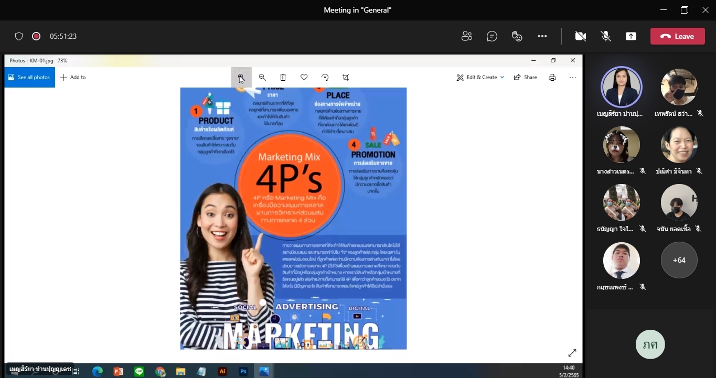Open Photoshop in shared taskbar

point(243,371)
